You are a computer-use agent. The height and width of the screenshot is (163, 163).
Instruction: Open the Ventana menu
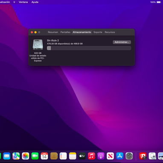click(x=23, y=2)
